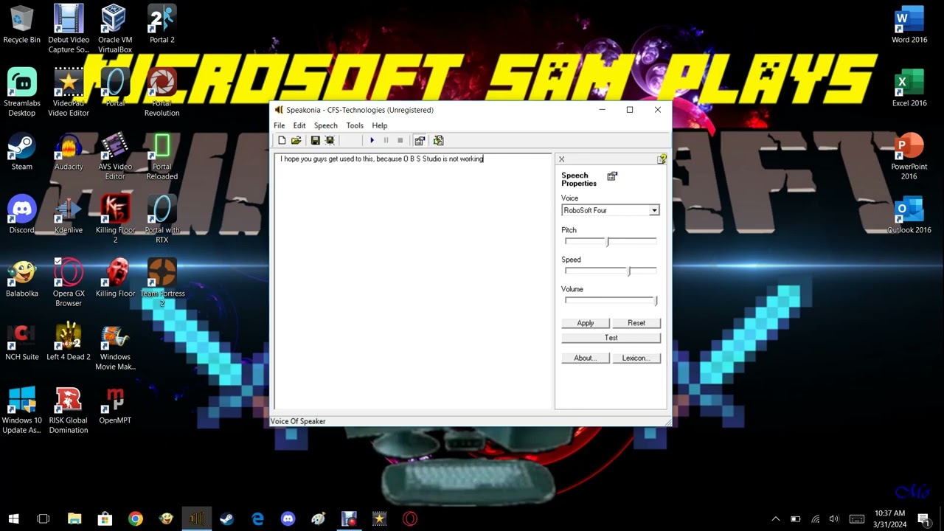The width and height of the screenshot is (944, 531).
Task: Select the Left 4 Dead 2 desktop icon
Action: tap(69, 341)
